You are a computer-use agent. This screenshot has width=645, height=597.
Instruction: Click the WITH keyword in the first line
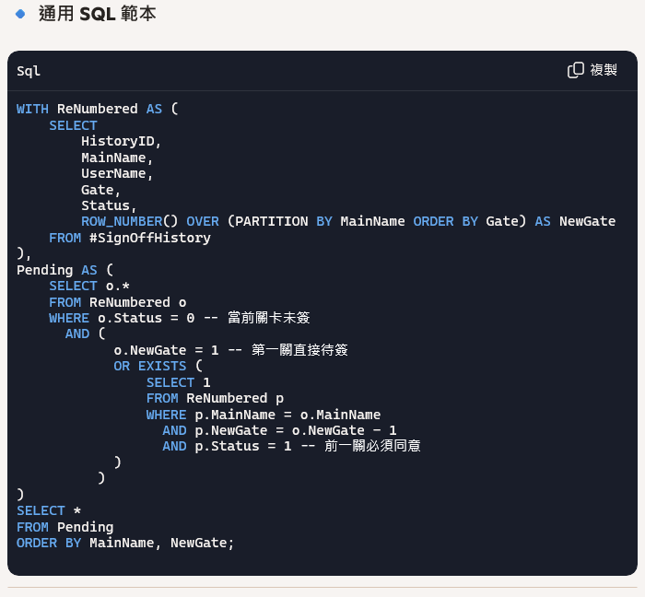(32, 109)
